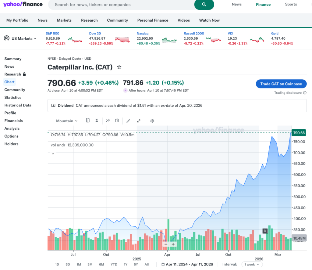Screen dimensions: 312x270
Task: Open Historical Data in the sidebar
Action: tap(18, 105)
